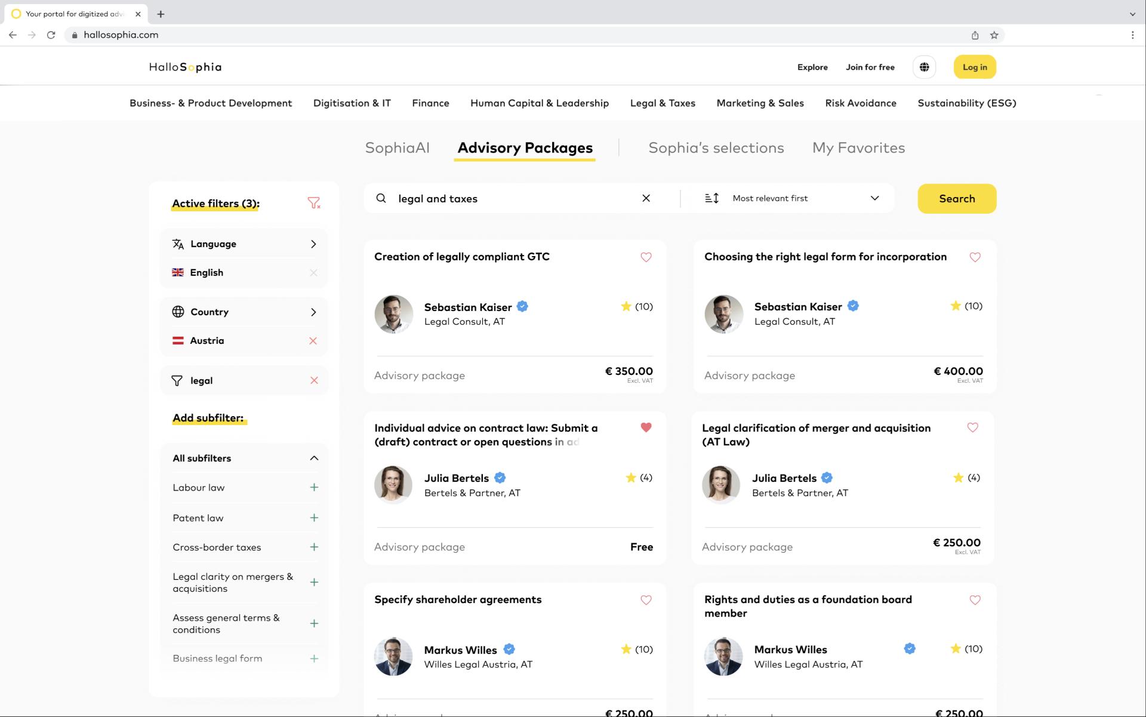The width and height of the screenshot is (1146, 717).
Task: Add the Cross-border taxes subfilter
Action: (314, 547)
